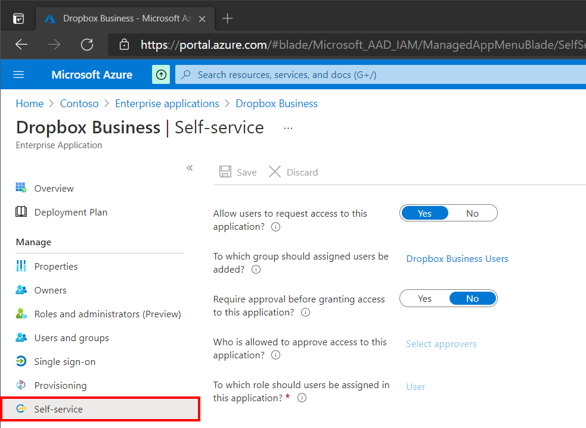Click the Select approvers link
Viewport: 586px width, 428px height.
click(441, 344)
